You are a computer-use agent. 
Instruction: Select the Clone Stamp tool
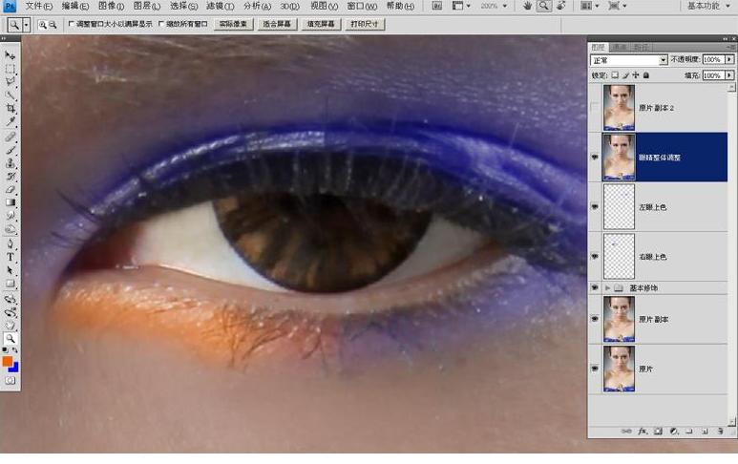click(10, 163)
